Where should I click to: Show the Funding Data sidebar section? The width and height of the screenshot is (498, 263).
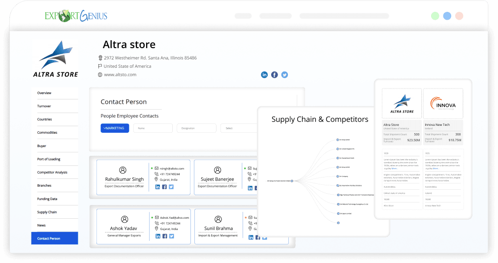pyautogui.click(x=47, y=199)
